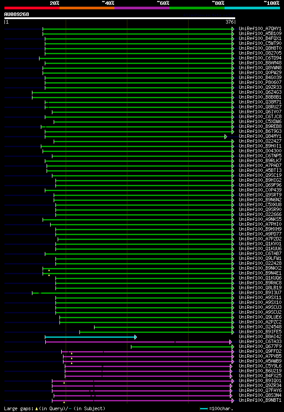Open the UniRef100_C5WT90 hit link
Screen dimensions: 284x412
pyautogui.click(x=260, y=44)
